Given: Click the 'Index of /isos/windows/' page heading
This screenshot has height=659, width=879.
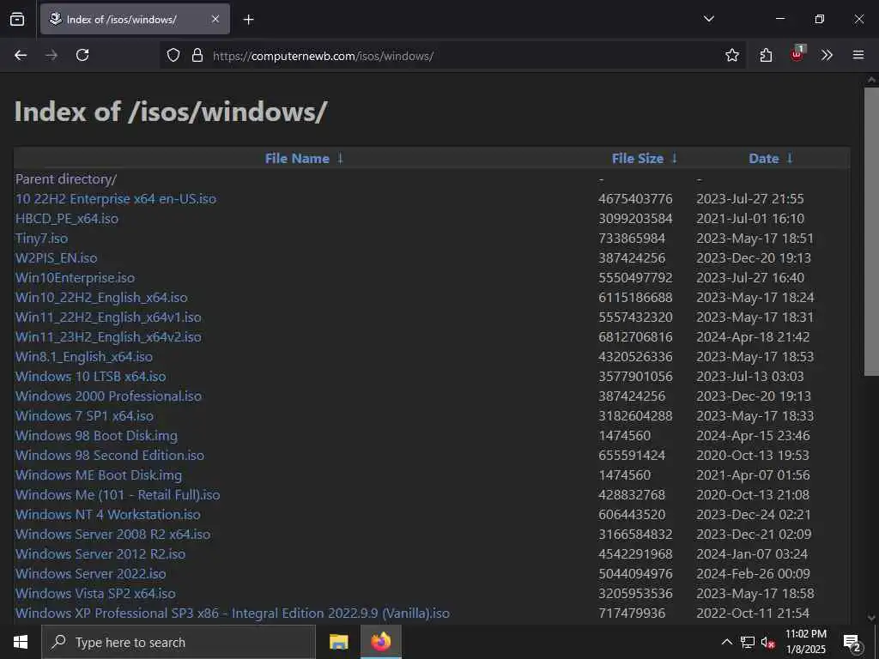Looking at the screenshot, I should tap(171, 112).
